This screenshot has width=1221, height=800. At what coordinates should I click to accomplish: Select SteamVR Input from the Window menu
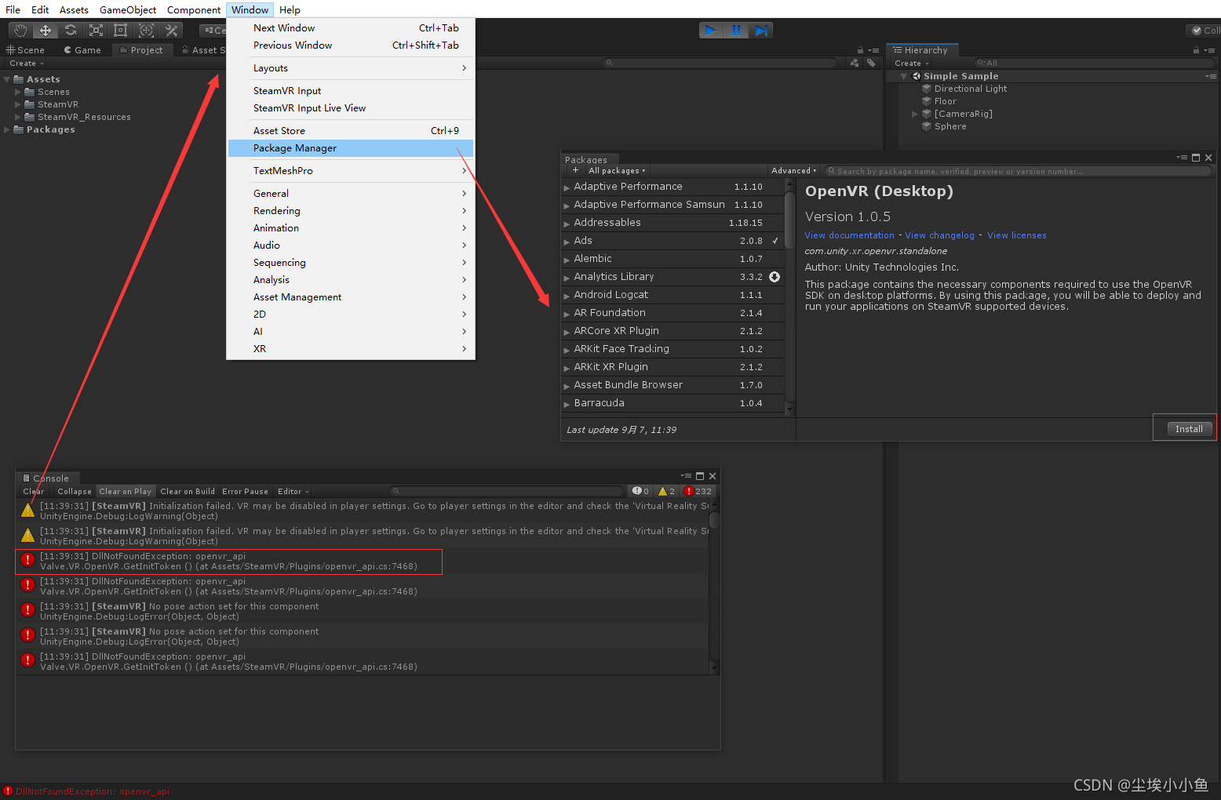[351, 91]
